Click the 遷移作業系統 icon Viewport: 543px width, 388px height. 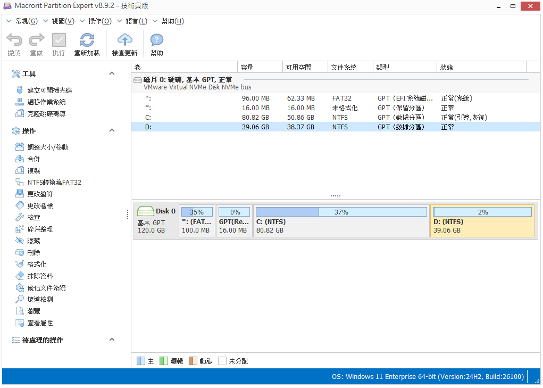click(20, 102)
